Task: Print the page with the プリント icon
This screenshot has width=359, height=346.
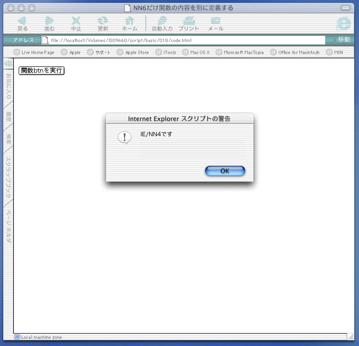Action: [189, 21]
